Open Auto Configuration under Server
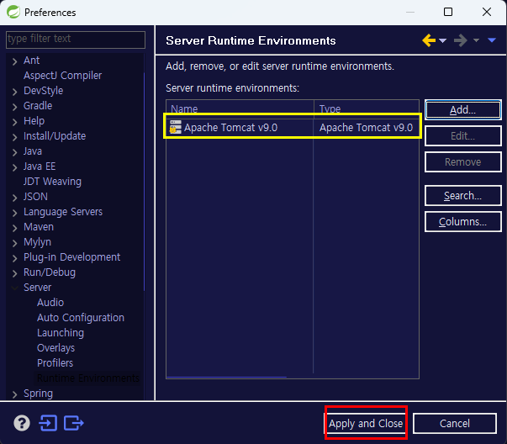The image size is (507, 444). point(81,318)
